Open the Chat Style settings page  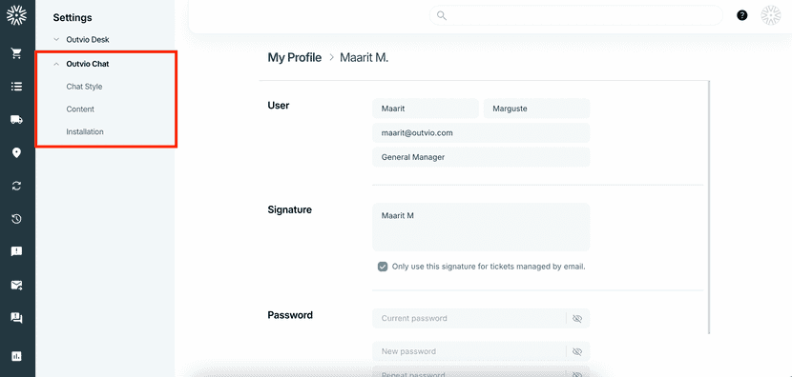point(84,87)
